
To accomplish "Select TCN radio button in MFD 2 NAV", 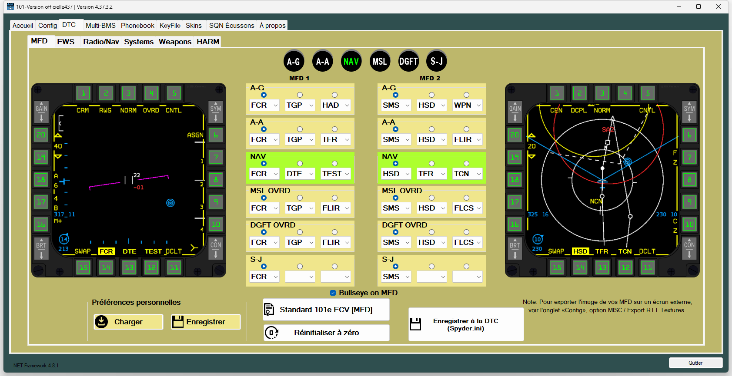I will tap(466, 164).
